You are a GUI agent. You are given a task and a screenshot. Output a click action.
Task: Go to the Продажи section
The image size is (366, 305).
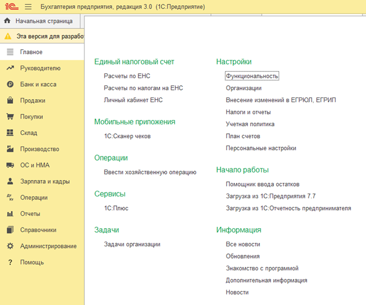coord(42,100)
